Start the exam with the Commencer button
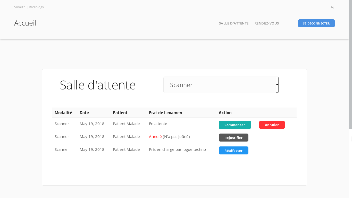352x198 pixels. tap(235, 125)
